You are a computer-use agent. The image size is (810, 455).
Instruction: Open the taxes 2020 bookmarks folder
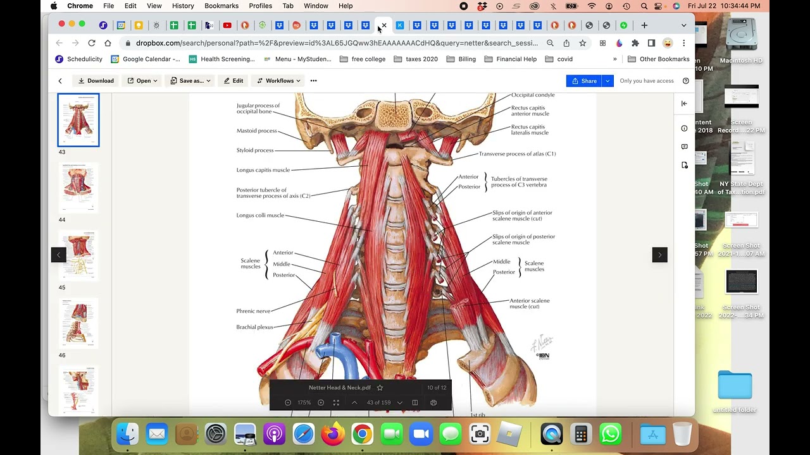coord(415,59)
